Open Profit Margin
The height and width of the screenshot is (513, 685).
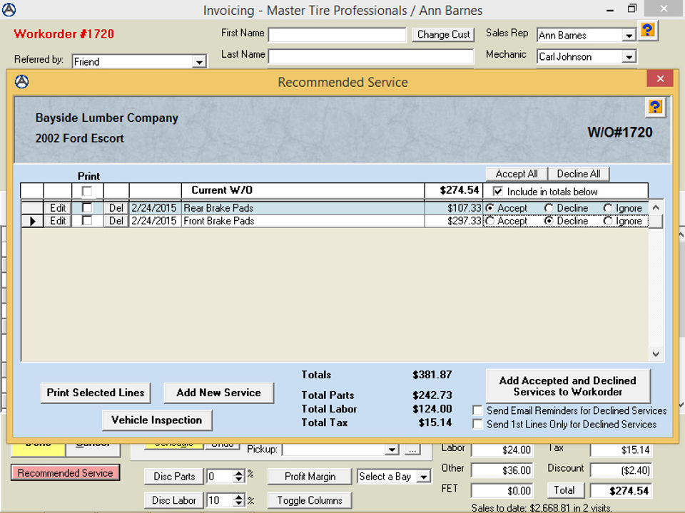pyautogui.click(x=310, y=477)
